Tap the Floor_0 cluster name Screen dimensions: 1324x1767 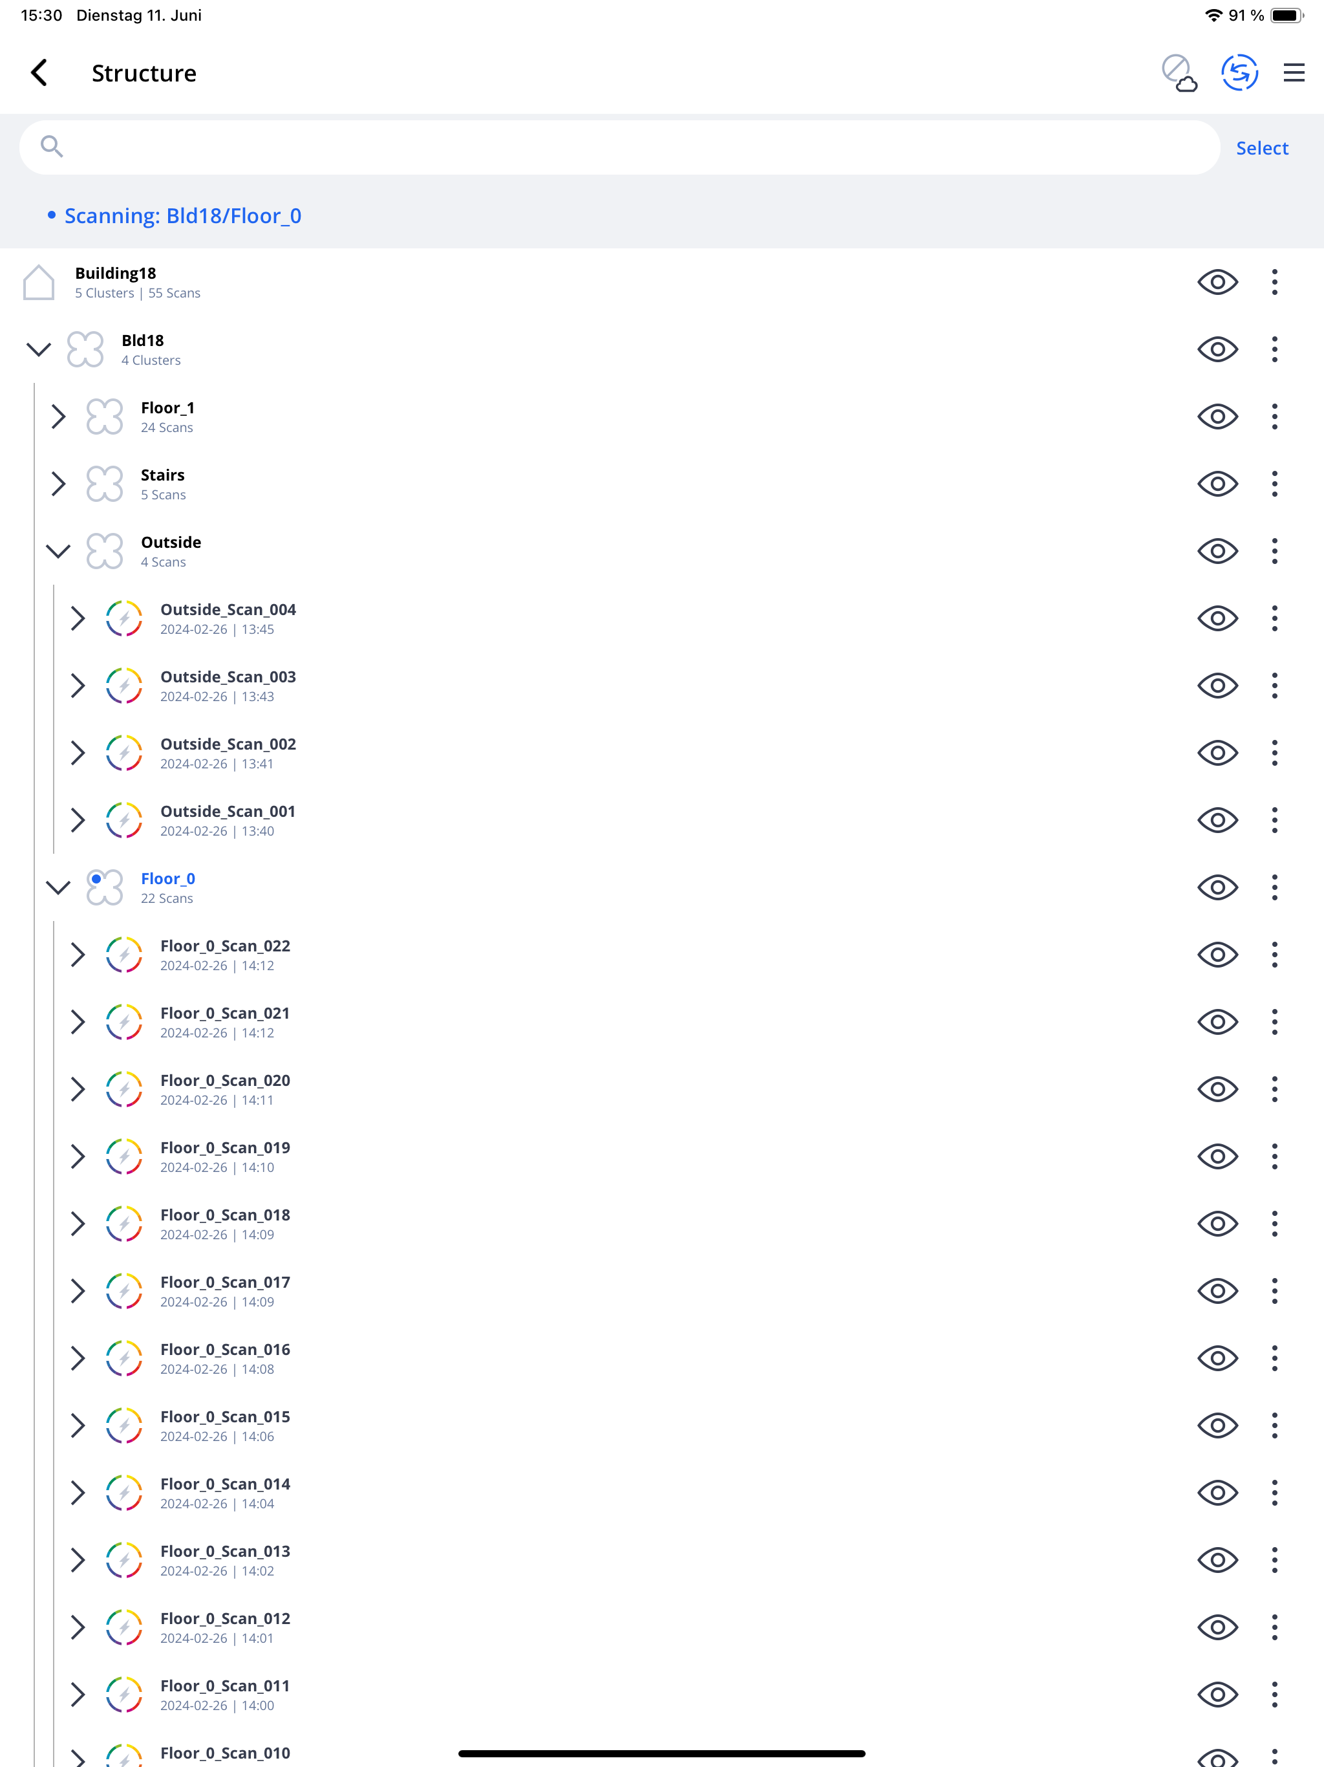pos(167,879)
